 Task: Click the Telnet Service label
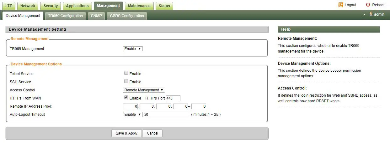point(22,74)
